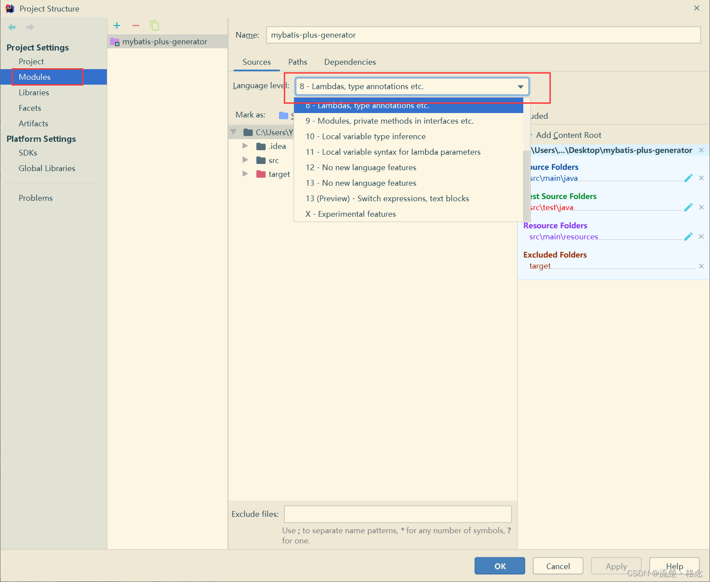Edit src\main\java source folder properties
Screen dimensions: 710x582
click(688, 178)
